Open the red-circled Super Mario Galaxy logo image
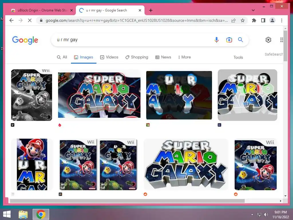 click(x=99, y=95)
